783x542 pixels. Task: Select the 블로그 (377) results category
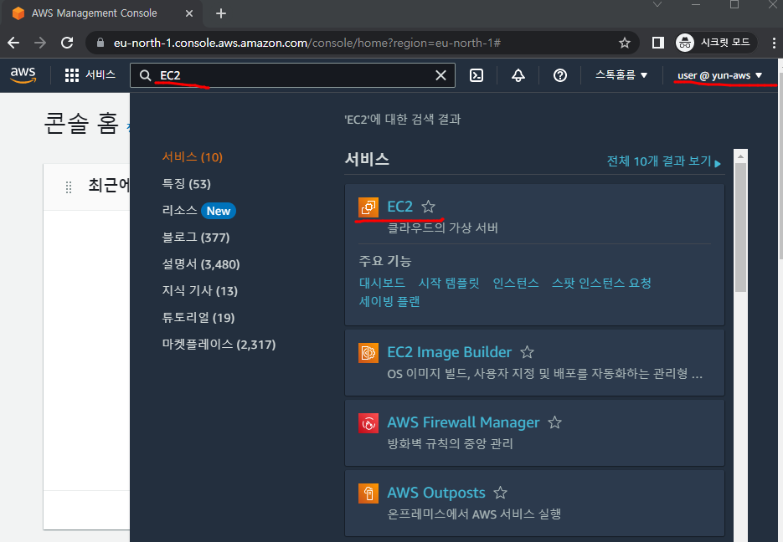coord(196,238)
